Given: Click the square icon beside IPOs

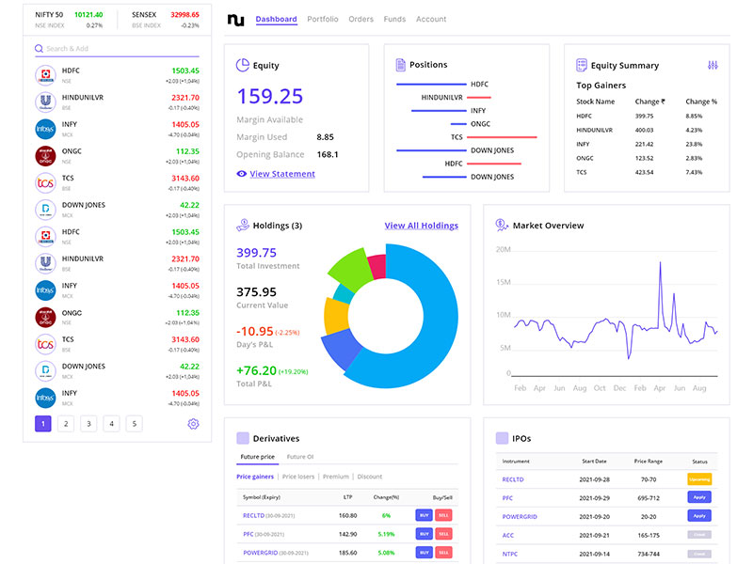Looking at the screenshot, I should point(502,438).
